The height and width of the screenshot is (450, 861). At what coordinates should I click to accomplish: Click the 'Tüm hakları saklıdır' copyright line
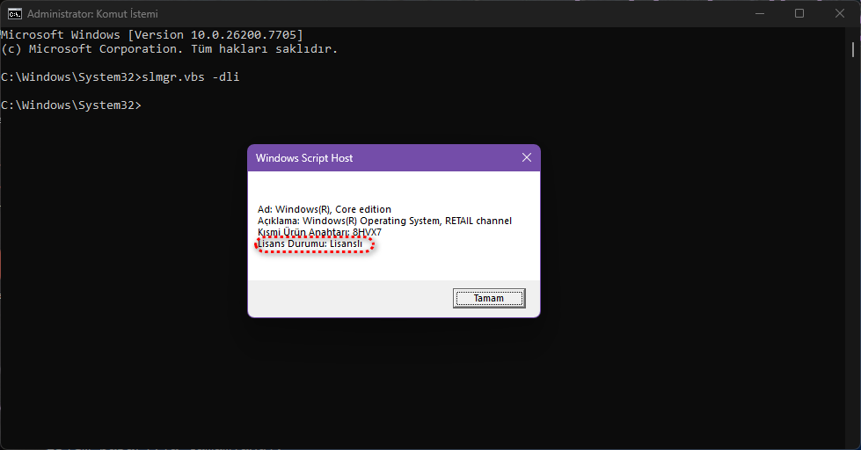[169, 49]
